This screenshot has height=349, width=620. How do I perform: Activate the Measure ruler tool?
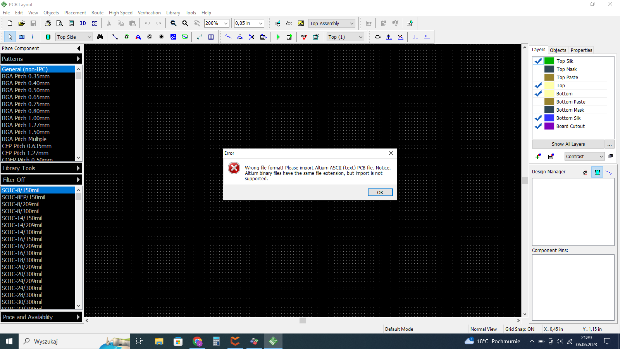[x=22, y=37]
